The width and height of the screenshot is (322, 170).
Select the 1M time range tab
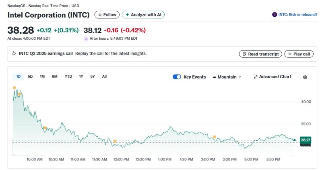click(x=42, y=77)
